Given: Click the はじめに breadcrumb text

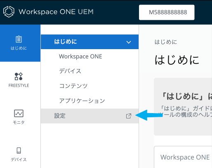Looking at the screenshot, I should point(166,42).
